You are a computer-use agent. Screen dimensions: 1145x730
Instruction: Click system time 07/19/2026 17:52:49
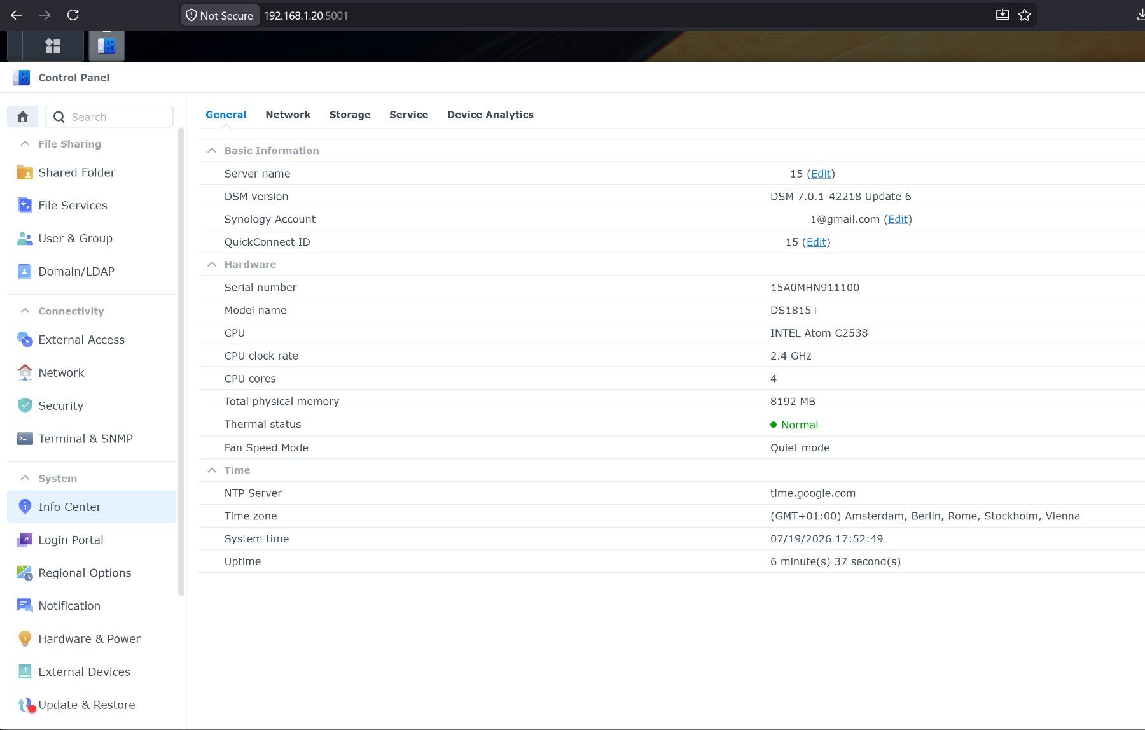826,539
